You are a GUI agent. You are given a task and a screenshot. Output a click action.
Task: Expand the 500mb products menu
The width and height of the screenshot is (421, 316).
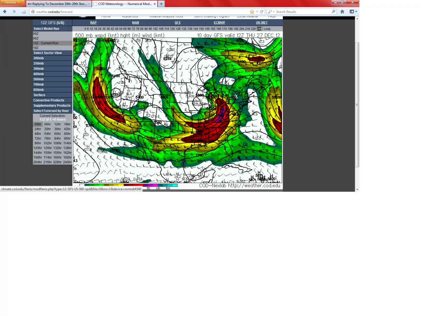pyautogui.click(x=53, y=79)
